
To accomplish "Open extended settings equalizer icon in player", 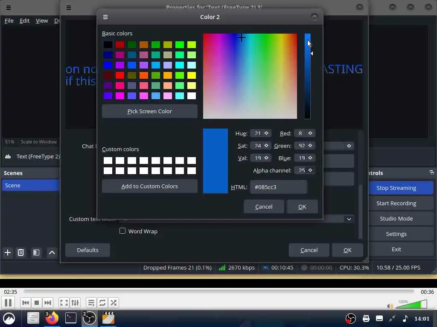I will click(x=75, y=303).
